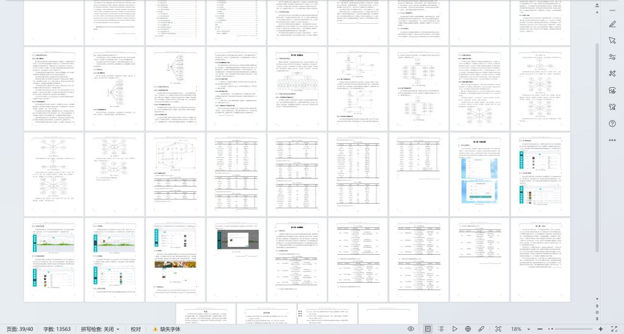
Task: Select page with blue login screenshots
Action: [x=480, y=174]
